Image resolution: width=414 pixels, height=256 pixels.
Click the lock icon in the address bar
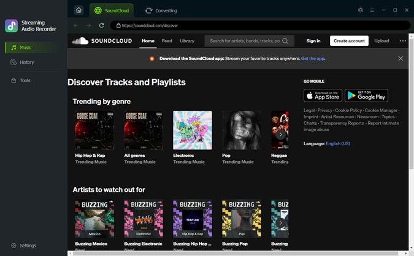click(118, 26)
